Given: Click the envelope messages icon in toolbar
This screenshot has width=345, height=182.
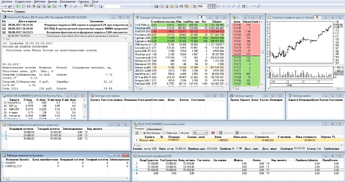Looking at the screenshot, I should [182, 6].
